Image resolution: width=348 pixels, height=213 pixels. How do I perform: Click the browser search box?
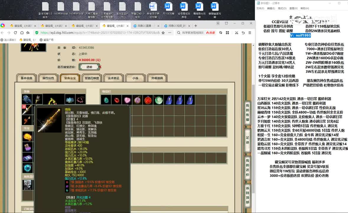pos(192,33)
